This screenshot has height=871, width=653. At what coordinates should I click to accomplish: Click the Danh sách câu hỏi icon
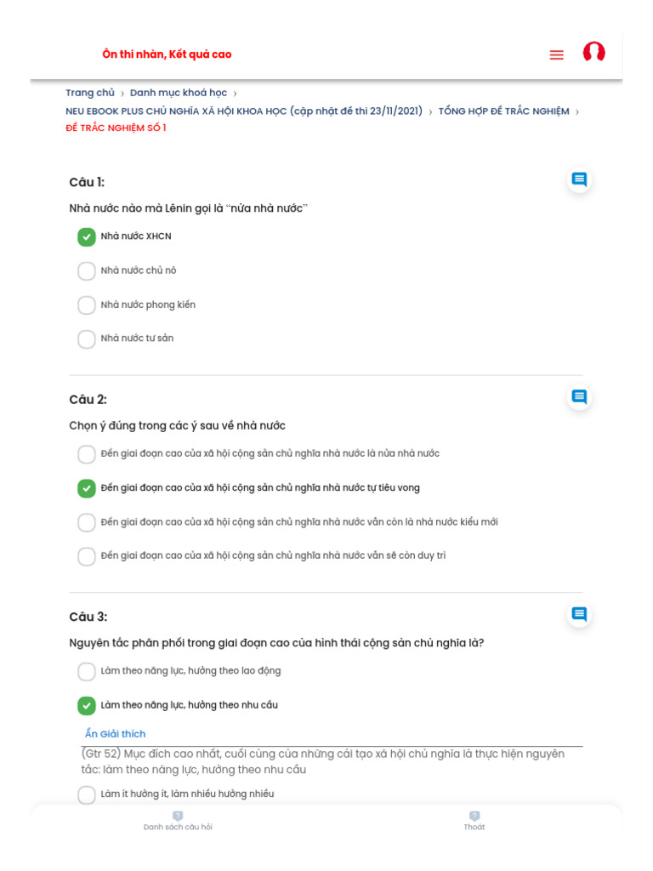(x=178, y=817)
